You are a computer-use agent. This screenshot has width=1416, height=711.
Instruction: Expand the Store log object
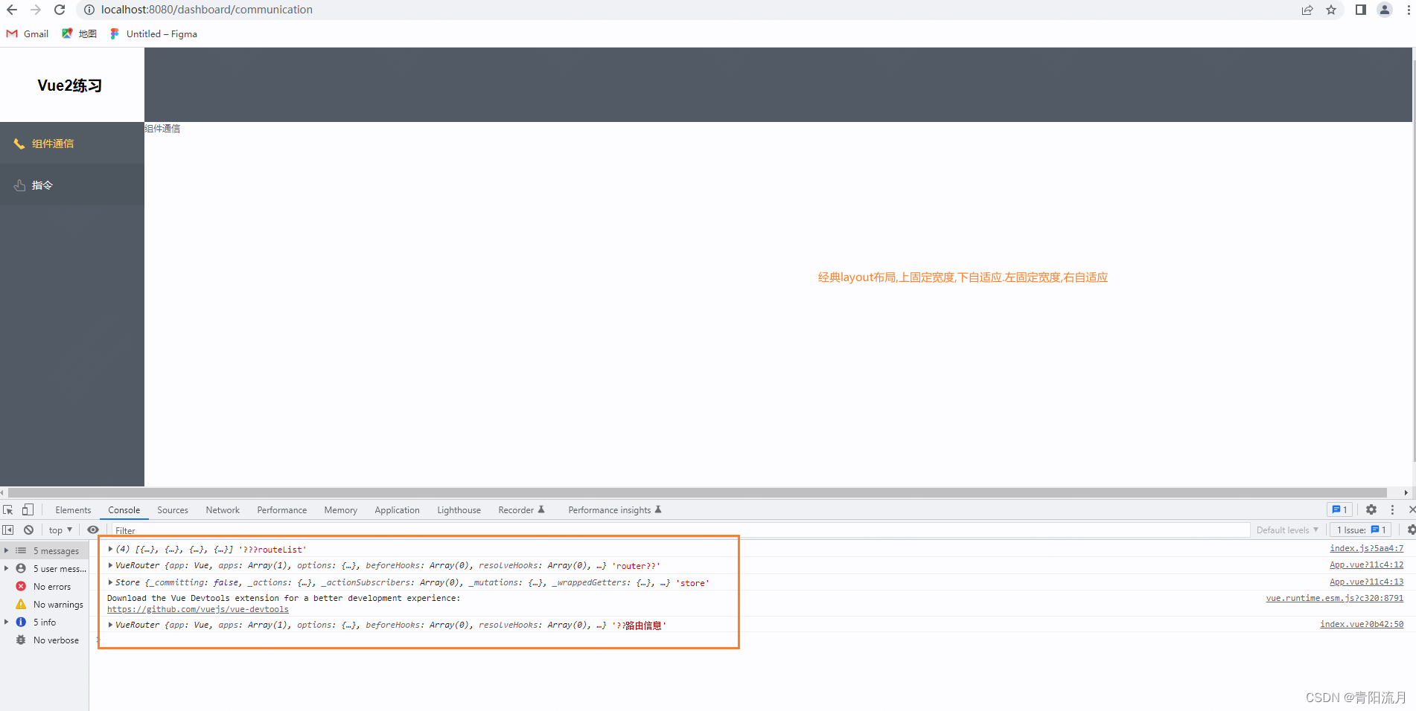pyautogui.click(x=110, y=582)
